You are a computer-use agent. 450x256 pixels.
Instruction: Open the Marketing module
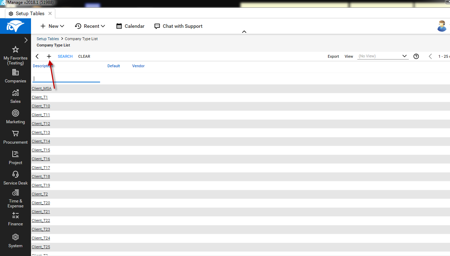pos(16,117)
